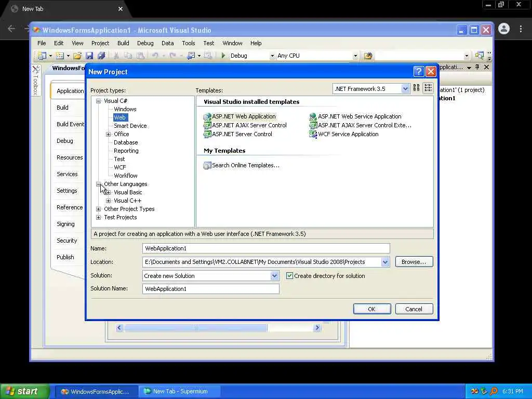Click the Navigate Backward toolbar icon
The height and width of the screenshot is (399, 532).
tap(191, 56)
